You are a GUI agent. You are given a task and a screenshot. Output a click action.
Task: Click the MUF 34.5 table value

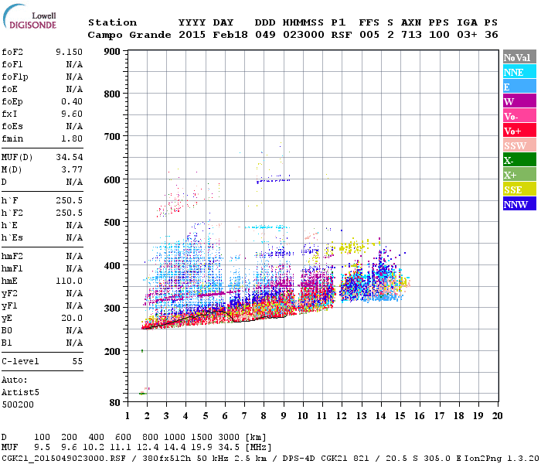(229, 448)
